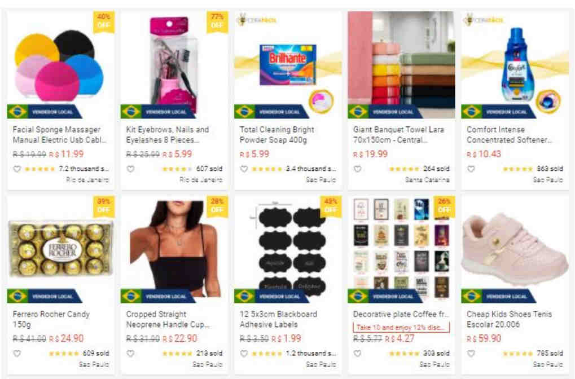Save Decorative plate Coffee item via heart
575x379 pixels.
[x=358, y=354]
